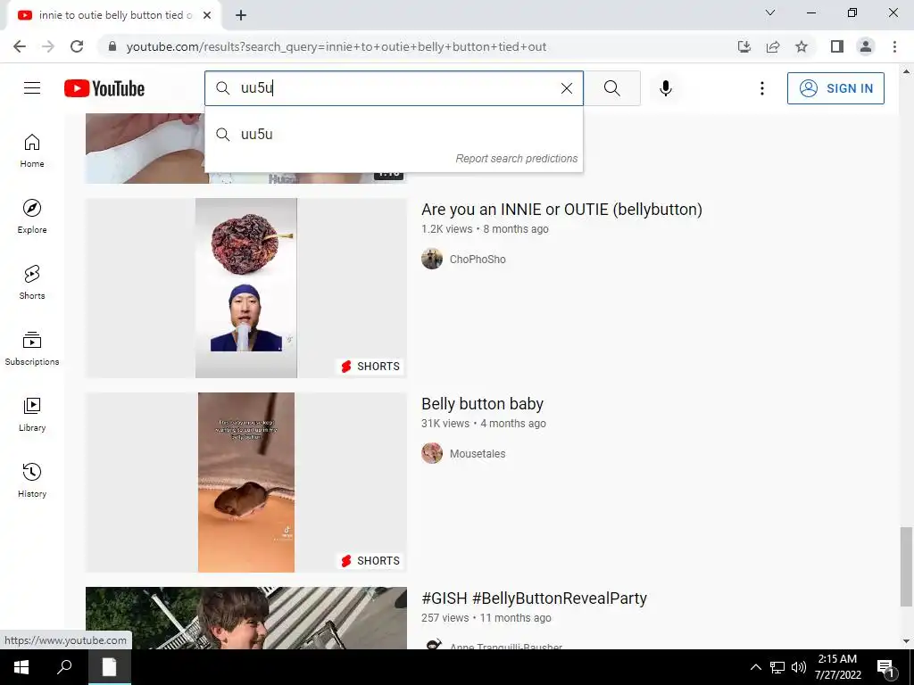The image size is (914, 685).
Task: Click the taskbar document app icon
Action: (109, 667)
